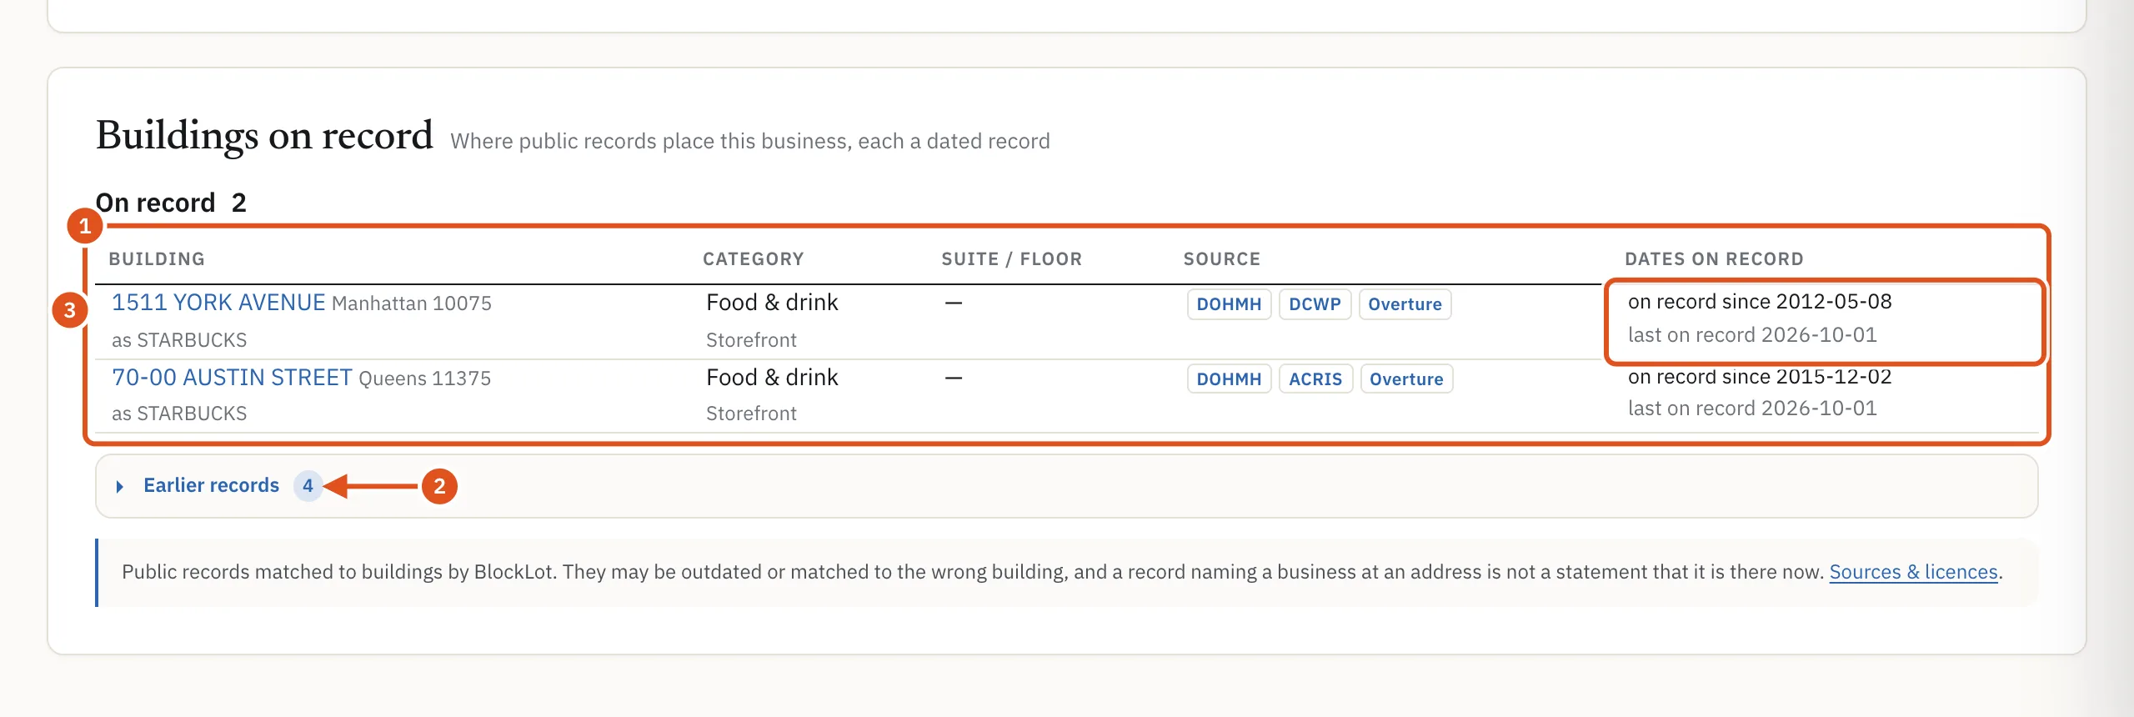Click the 'Where public records place this business' subtitle
The image size is (2134, 717).
pyautogui.click(x=750, y=141)
